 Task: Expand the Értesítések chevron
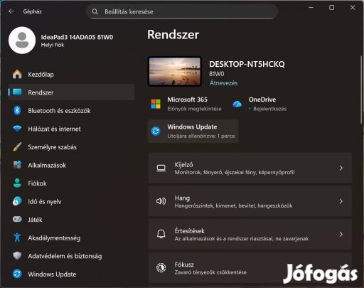pyautogui.click(x=341, y=234)
